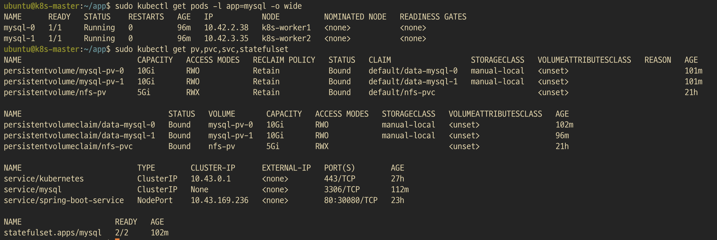The height and width of the screenshot is (240, 717).
Task: Click claim default/nfs-pvc
Action: [x=402, y=92]
